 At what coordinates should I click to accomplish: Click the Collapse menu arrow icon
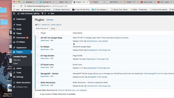[x=14, y=87]
